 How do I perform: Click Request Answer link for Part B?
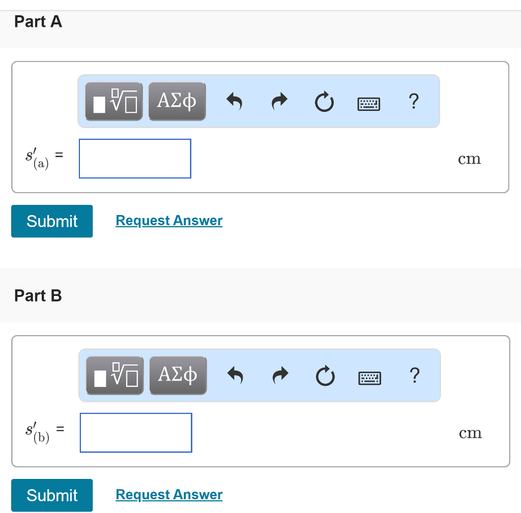tap(169, 495)
